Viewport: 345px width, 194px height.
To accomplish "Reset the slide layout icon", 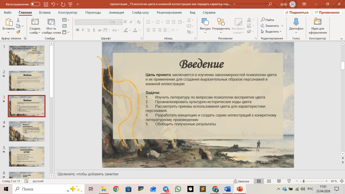I will pos(64,26).
